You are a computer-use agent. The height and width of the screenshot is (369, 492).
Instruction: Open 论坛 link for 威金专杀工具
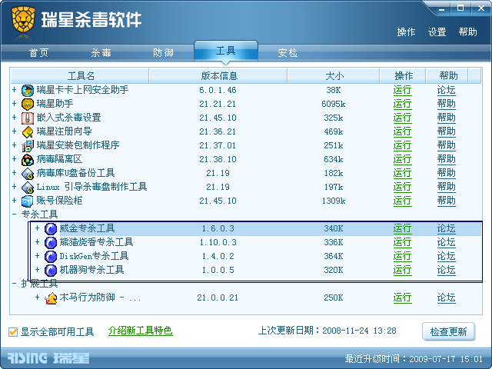click(446, 229)
